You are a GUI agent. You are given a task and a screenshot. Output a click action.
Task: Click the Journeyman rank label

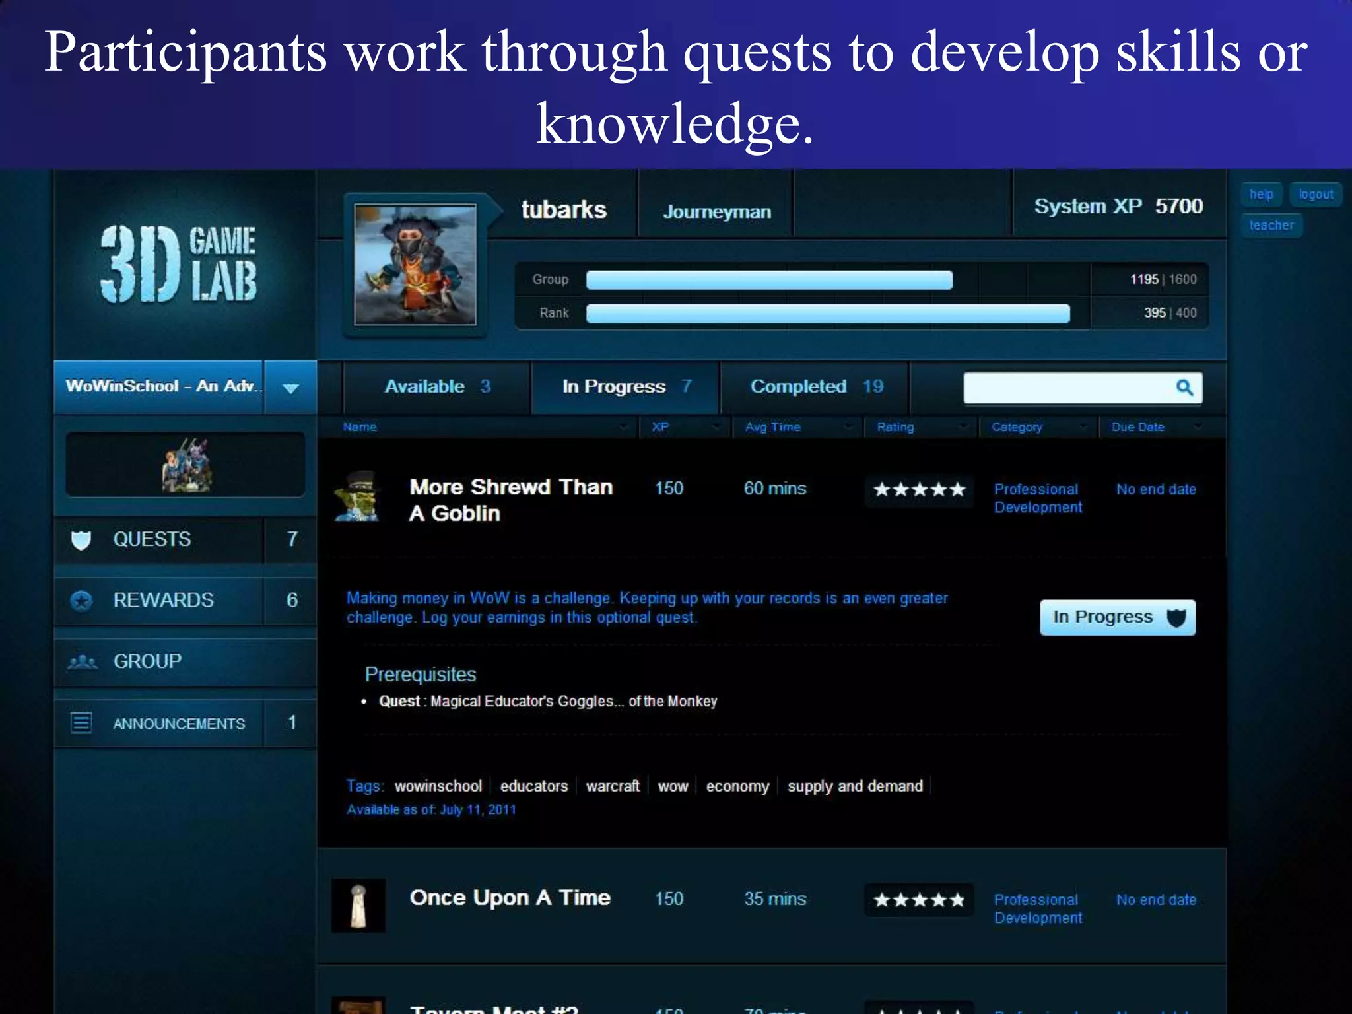tap(717, 212)
